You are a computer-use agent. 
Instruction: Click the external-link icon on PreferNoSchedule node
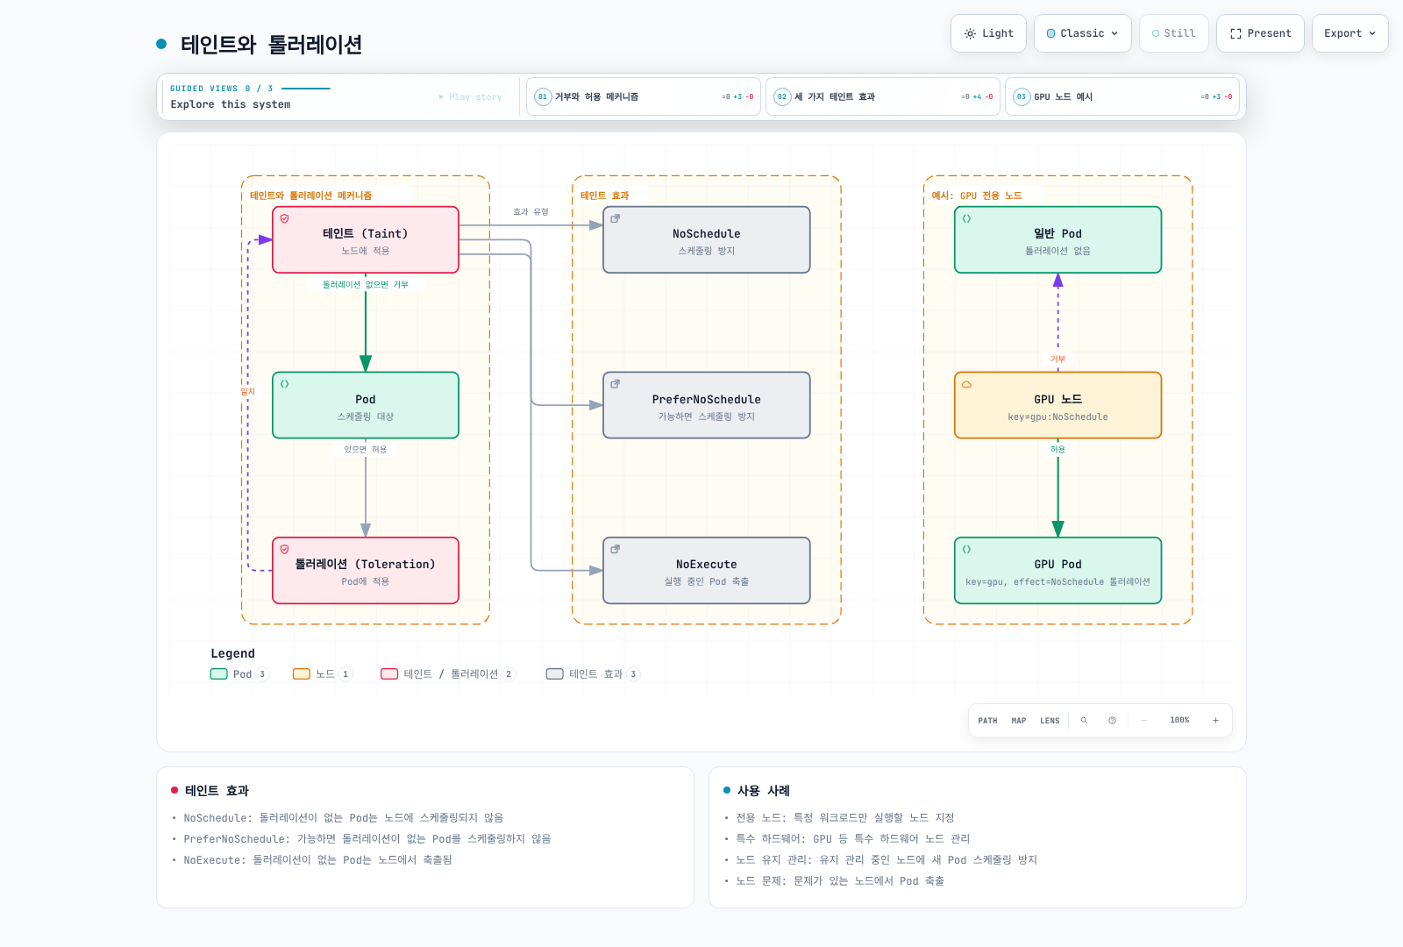615,384
